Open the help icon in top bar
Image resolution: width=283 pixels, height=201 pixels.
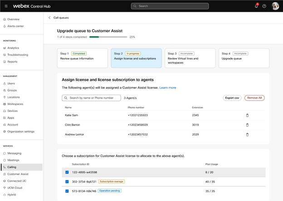coord(264,6)
